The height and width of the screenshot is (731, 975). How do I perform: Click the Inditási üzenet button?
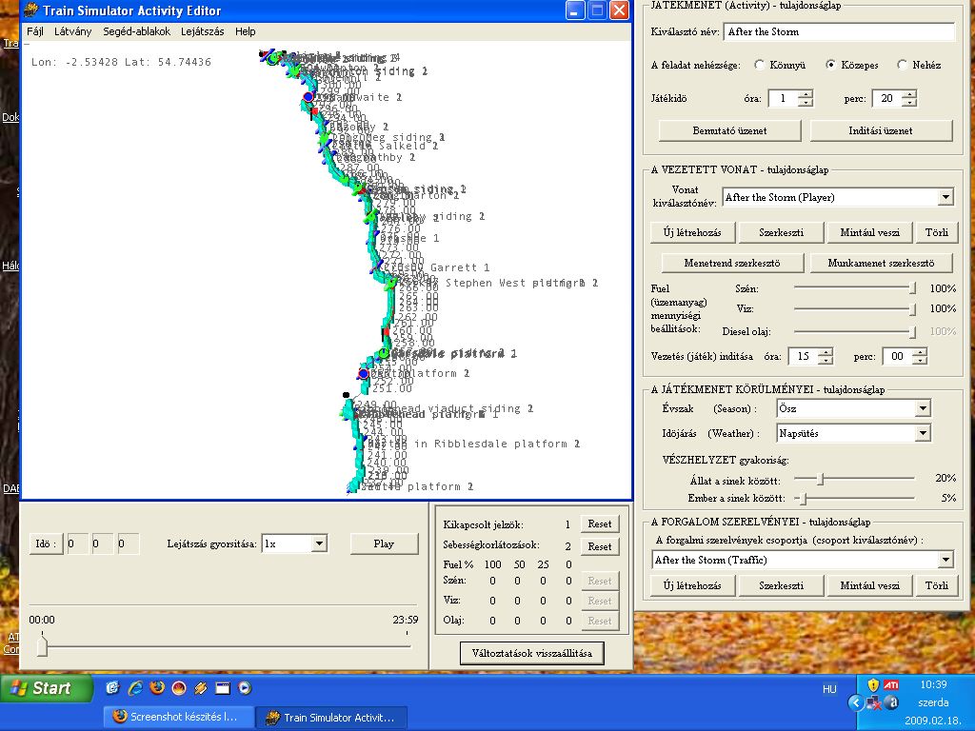881,130
